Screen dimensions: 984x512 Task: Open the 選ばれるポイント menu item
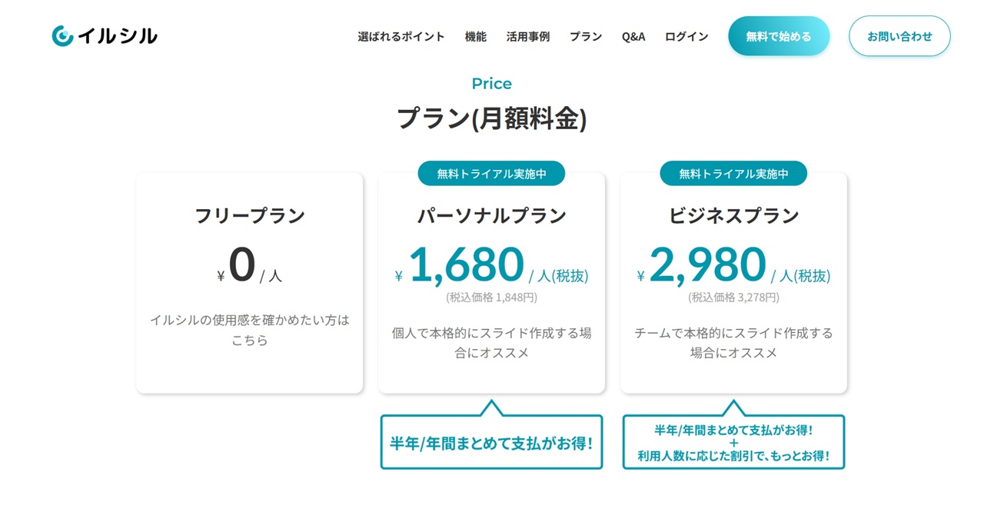point(401,36)
